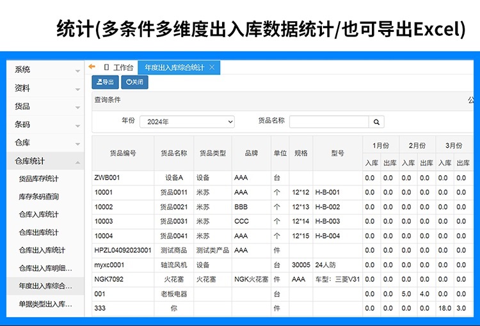Click the 货品编号 column header
480x326 pixels.
click(x=123, y=153)
